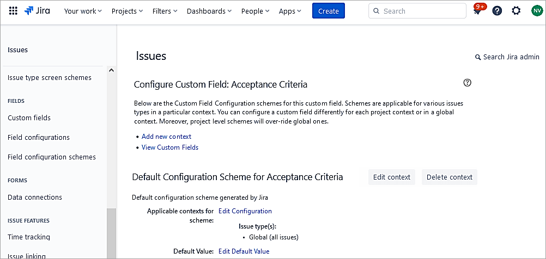
Task: Click the Delete context button
Action: click(x=449, y=177)
